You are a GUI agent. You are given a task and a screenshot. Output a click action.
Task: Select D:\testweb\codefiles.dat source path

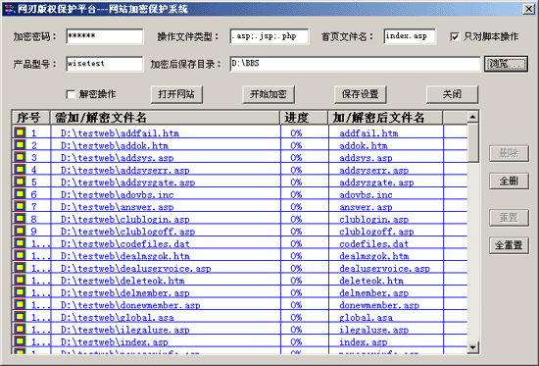(125, 243)
